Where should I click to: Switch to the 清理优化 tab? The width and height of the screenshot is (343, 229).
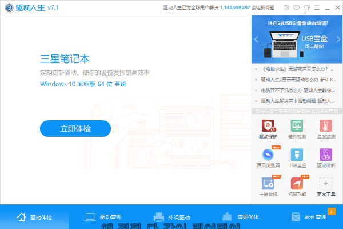[x=240, y=217]
